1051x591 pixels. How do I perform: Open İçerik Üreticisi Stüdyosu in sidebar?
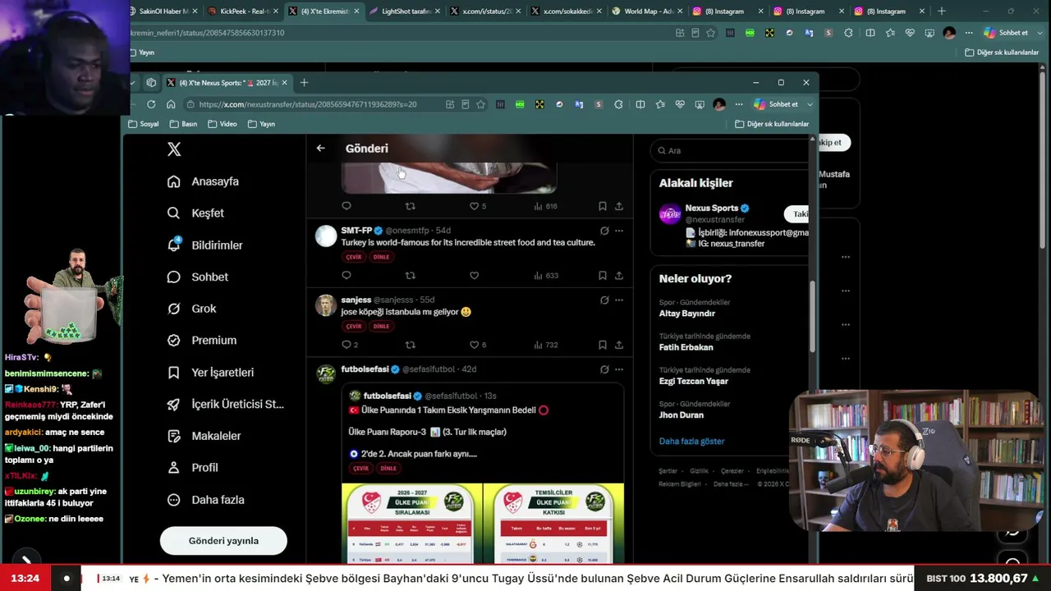(225, 405)
